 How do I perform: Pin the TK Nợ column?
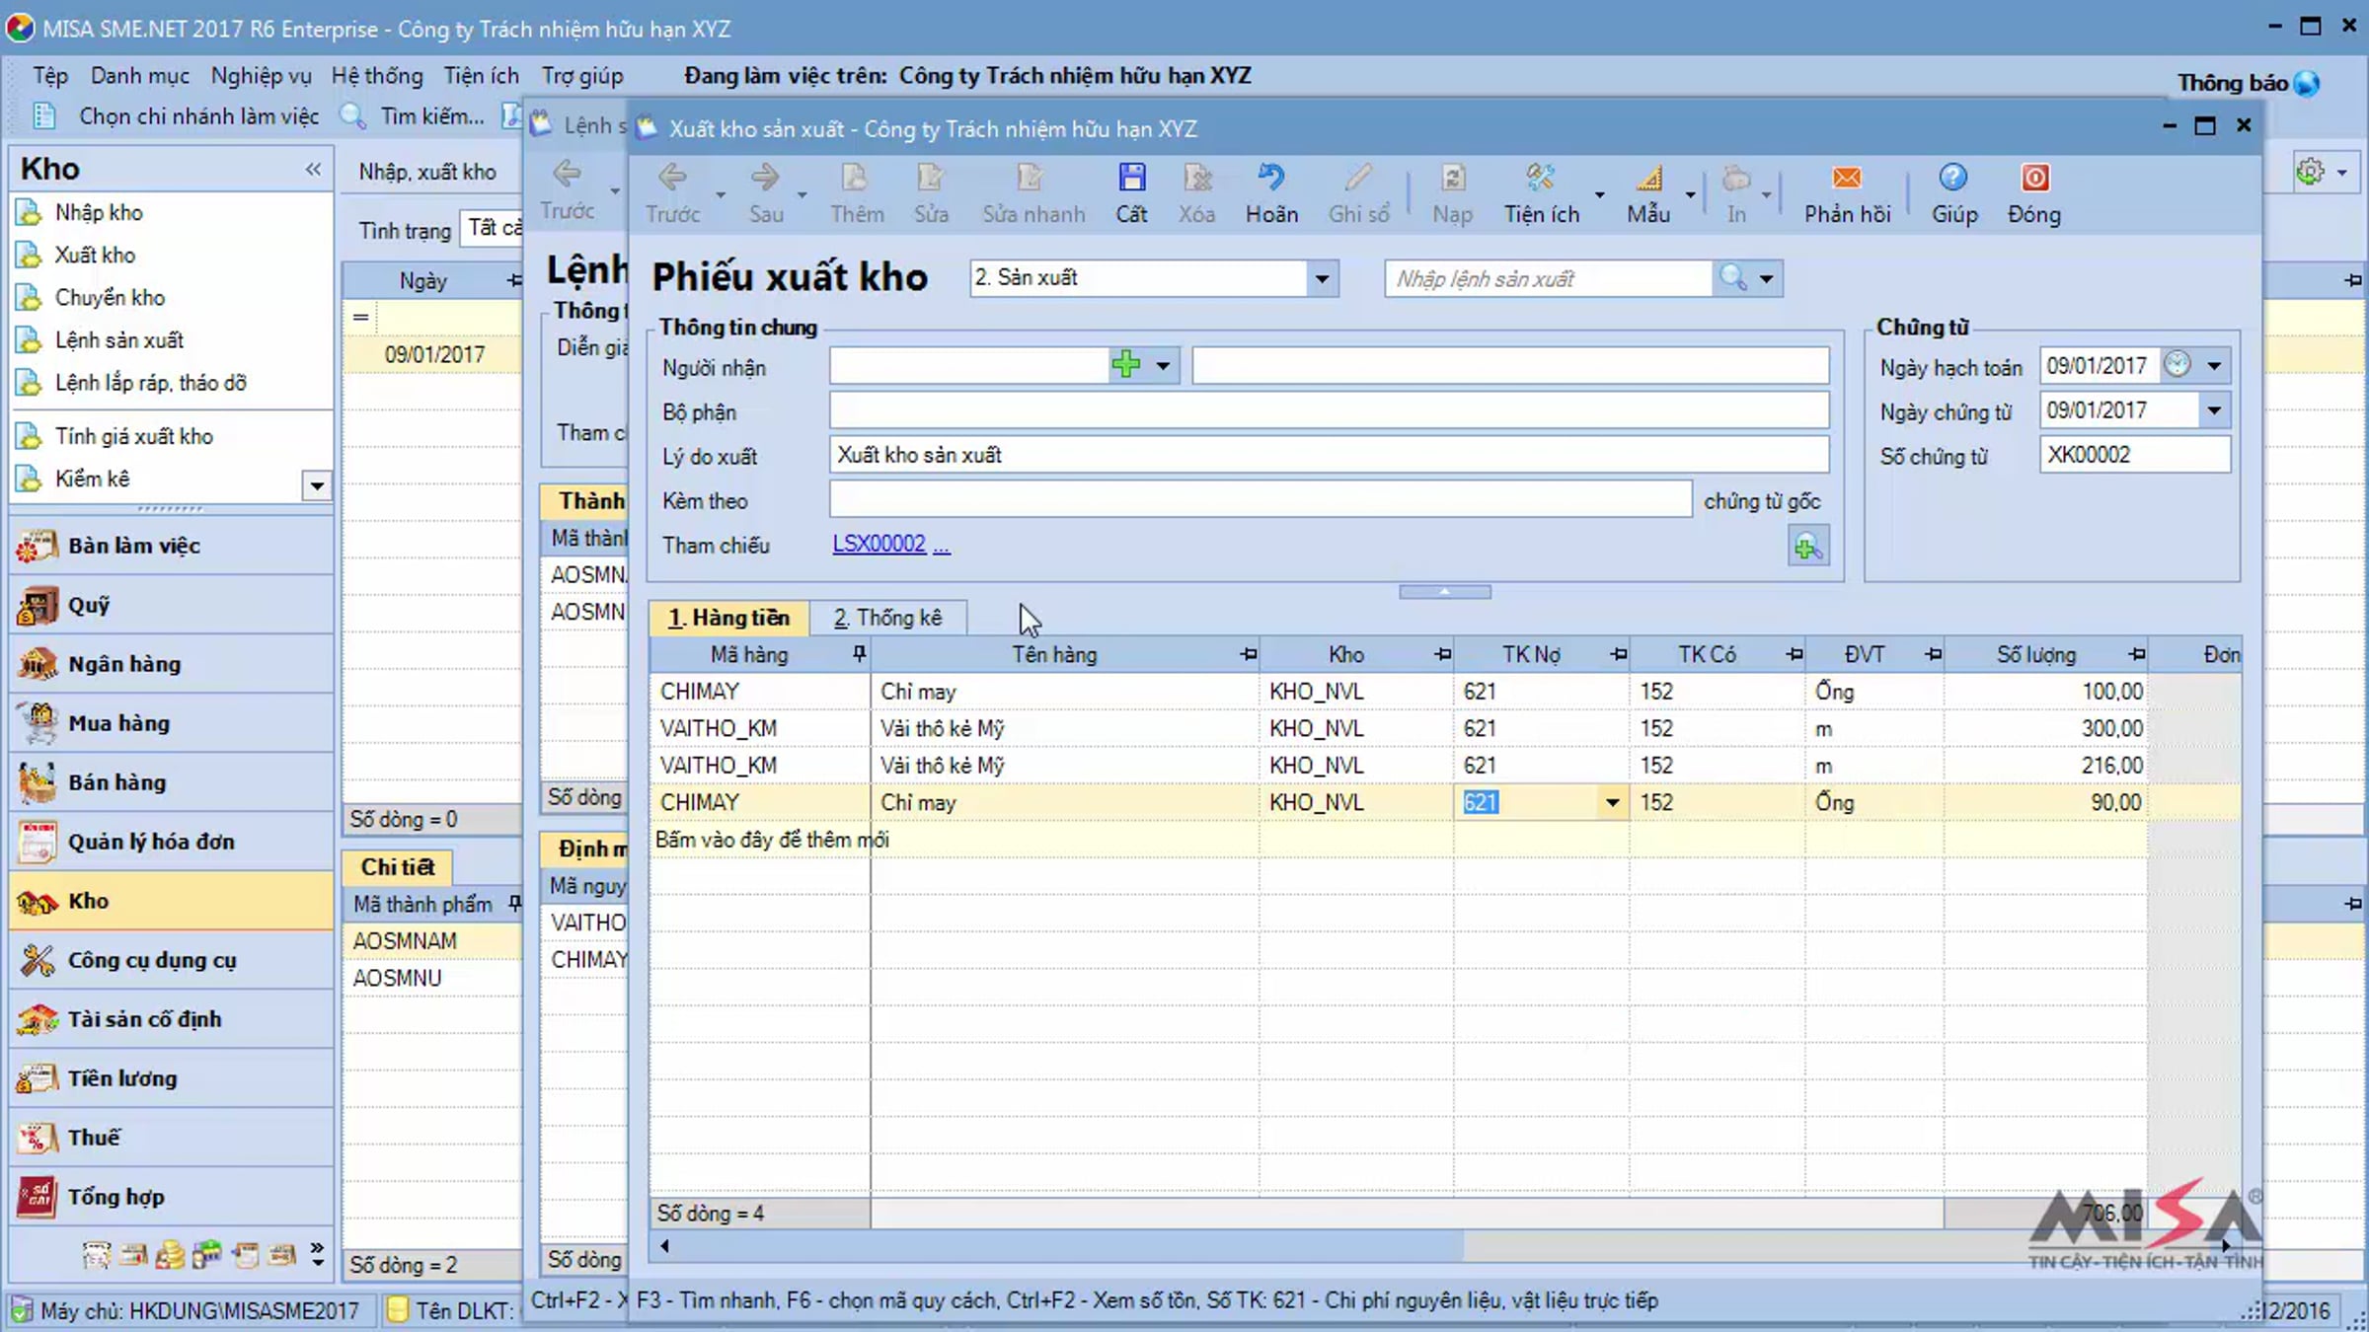tap(1619, 654)
